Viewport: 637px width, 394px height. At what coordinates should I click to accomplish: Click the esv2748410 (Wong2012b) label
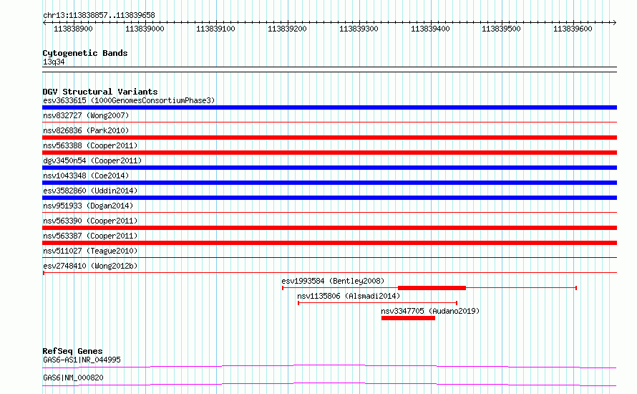click(90, 266)
